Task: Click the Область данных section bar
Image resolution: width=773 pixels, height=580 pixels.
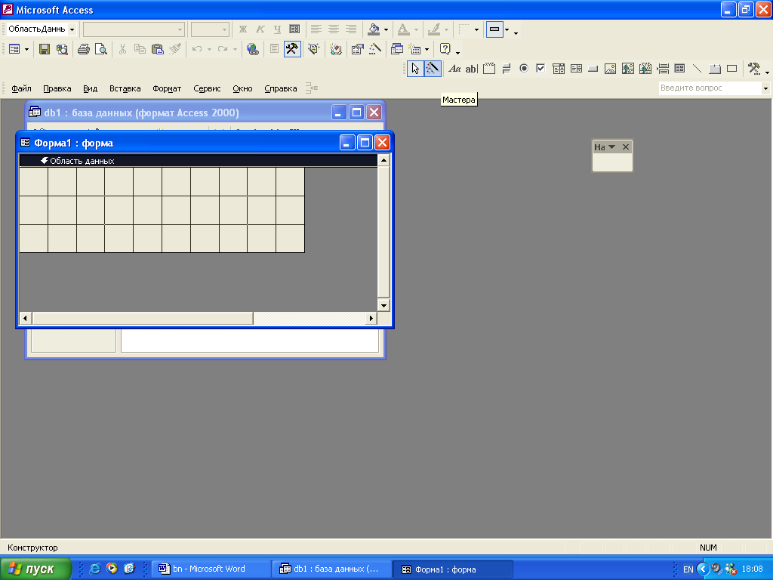Action: pos(199,161)
